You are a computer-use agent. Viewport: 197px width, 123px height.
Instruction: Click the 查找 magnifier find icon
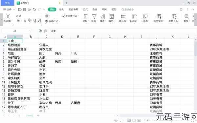click(186, 16)
